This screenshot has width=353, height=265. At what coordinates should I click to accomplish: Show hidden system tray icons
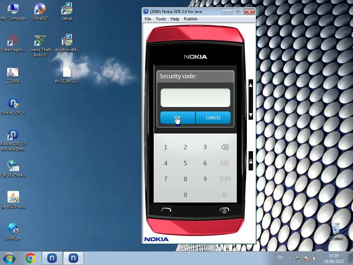(x=290, y=258)
